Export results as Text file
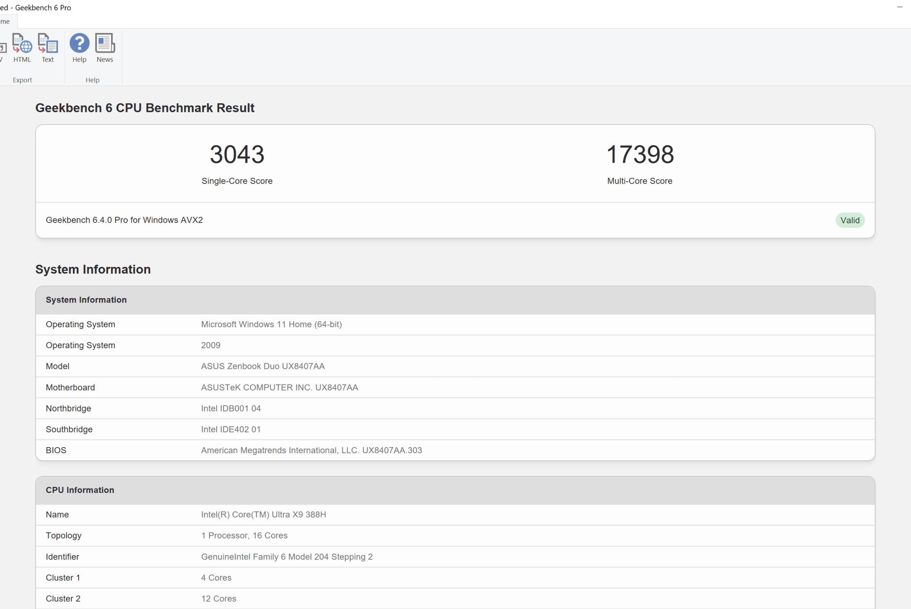The height and width of the screenshot is (609, 911). (47, 48)
